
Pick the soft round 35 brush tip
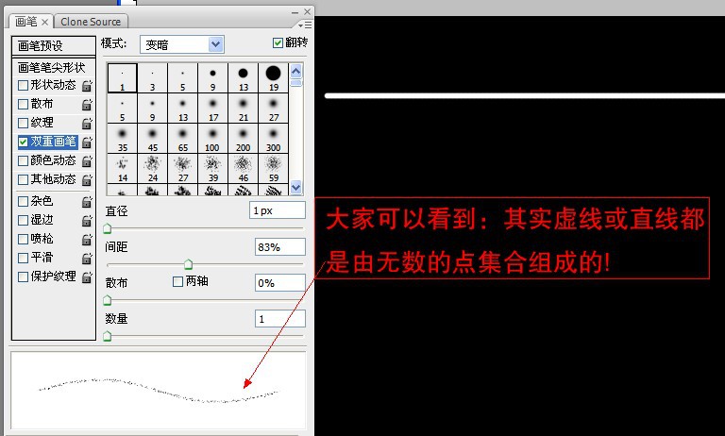tap(122, 138)
